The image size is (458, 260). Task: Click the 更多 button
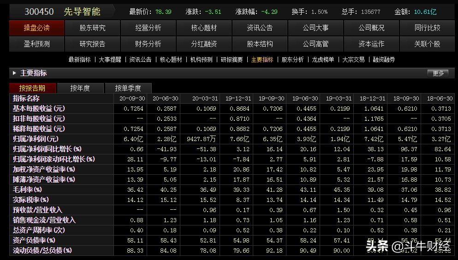(x=438, y=73)
